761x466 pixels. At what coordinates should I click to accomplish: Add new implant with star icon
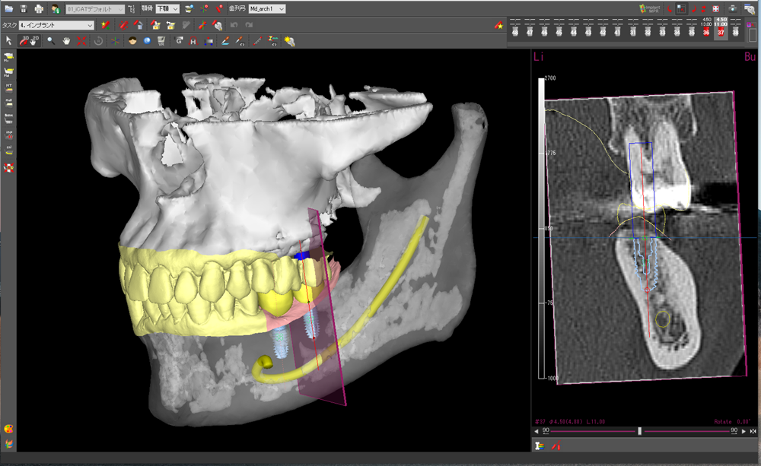(x=105, y=25)
